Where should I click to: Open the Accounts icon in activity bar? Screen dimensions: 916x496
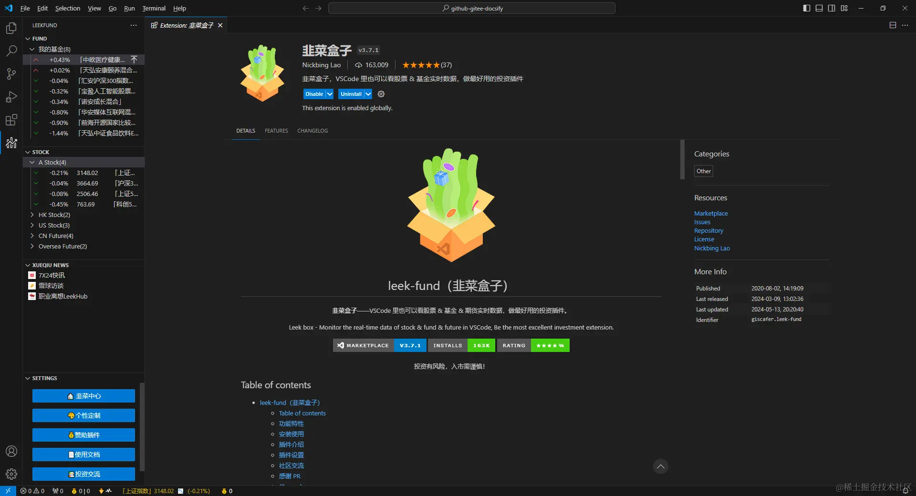(x=11, y=451)
